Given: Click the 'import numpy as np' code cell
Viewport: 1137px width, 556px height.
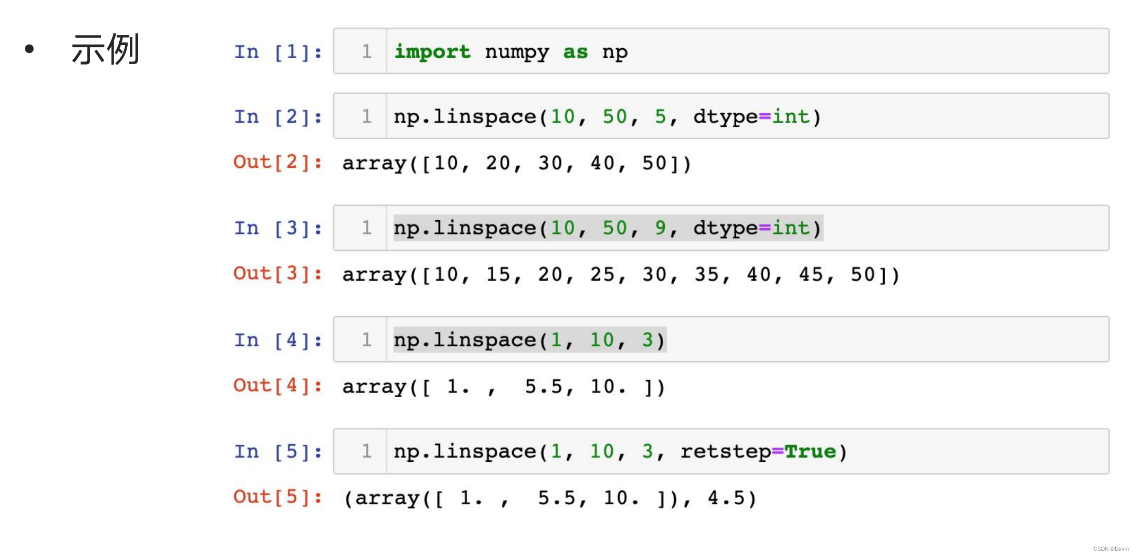Looking at the screenshot, I should click(721, 51).
